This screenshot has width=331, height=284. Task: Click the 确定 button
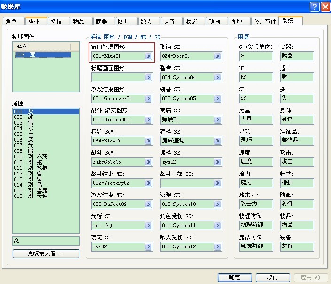[235, 277]
